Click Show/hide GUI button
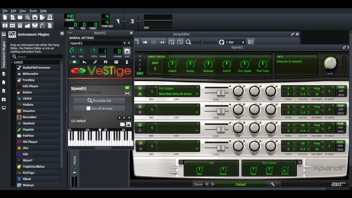The height and width of the screenshot is (198, 352). click(x=99, y=101)
